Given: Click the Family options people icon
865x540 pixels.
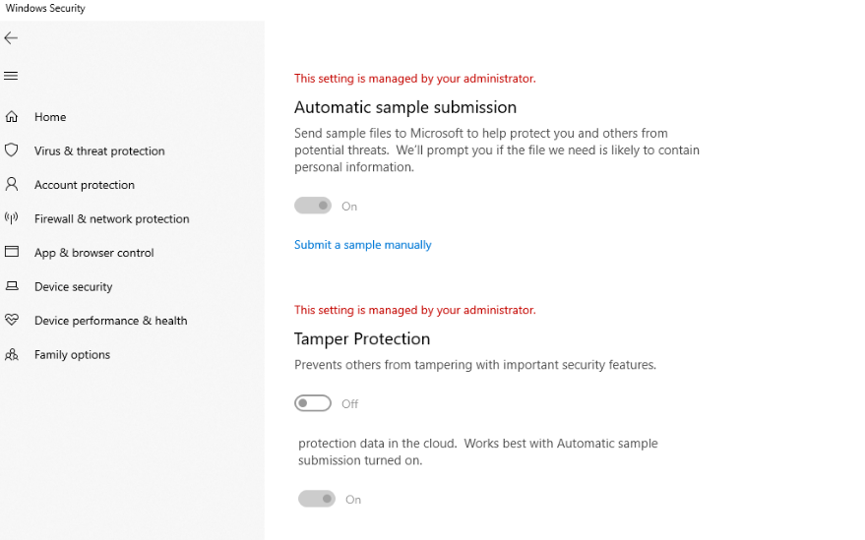Looking at the screenshot, I should [x=12, y=354].
